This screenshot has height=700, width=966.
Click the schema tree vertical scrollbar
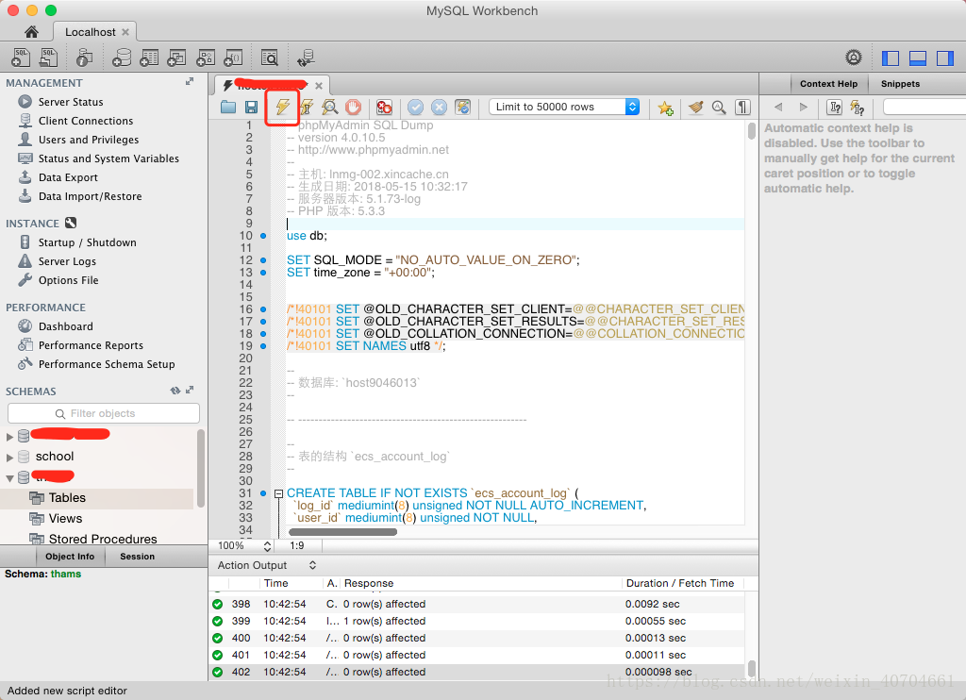(200, 468)
